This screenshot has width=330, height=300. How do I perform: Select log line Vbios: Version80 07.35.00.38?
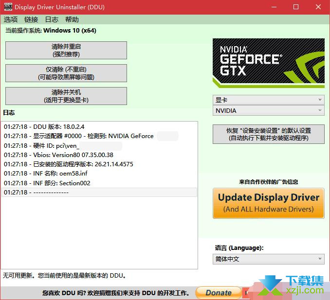[x=99, y=155]
